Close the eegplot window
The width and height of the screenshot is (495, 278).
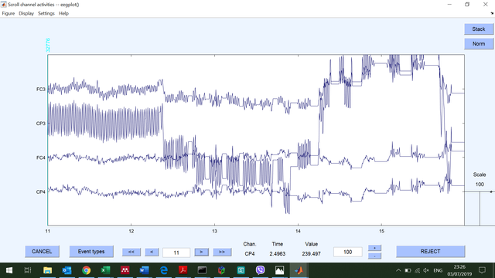click(486, 5)
